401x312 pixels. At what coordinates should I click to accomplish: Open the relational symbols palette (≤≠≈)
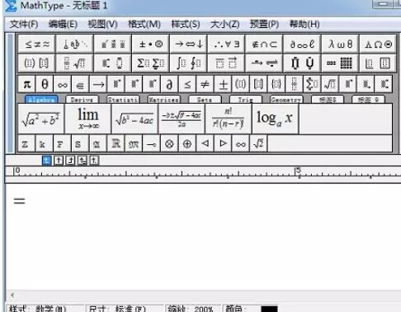tap(37, 44)
